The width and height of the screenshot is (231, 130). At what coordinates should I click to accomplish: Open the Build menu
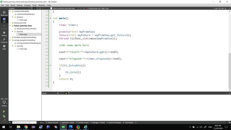[x=13, y=5]
